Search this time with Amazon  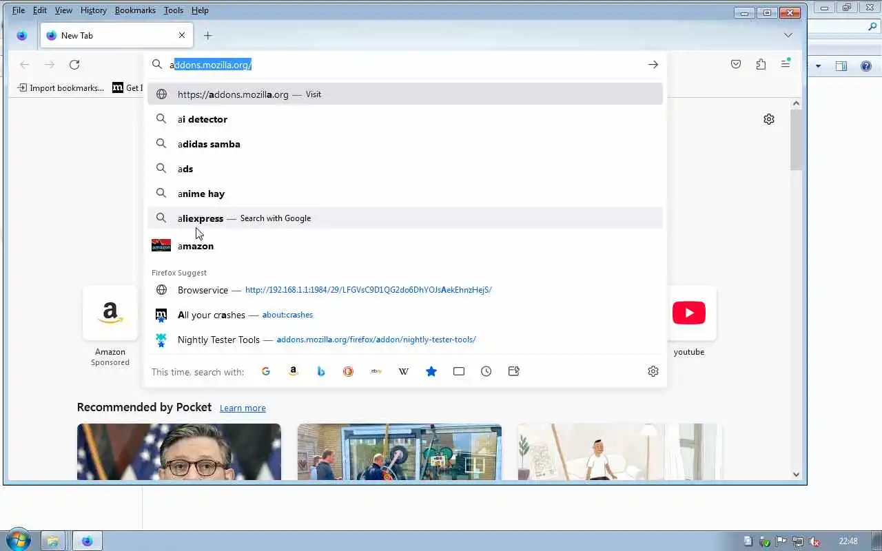click(294, 371)
